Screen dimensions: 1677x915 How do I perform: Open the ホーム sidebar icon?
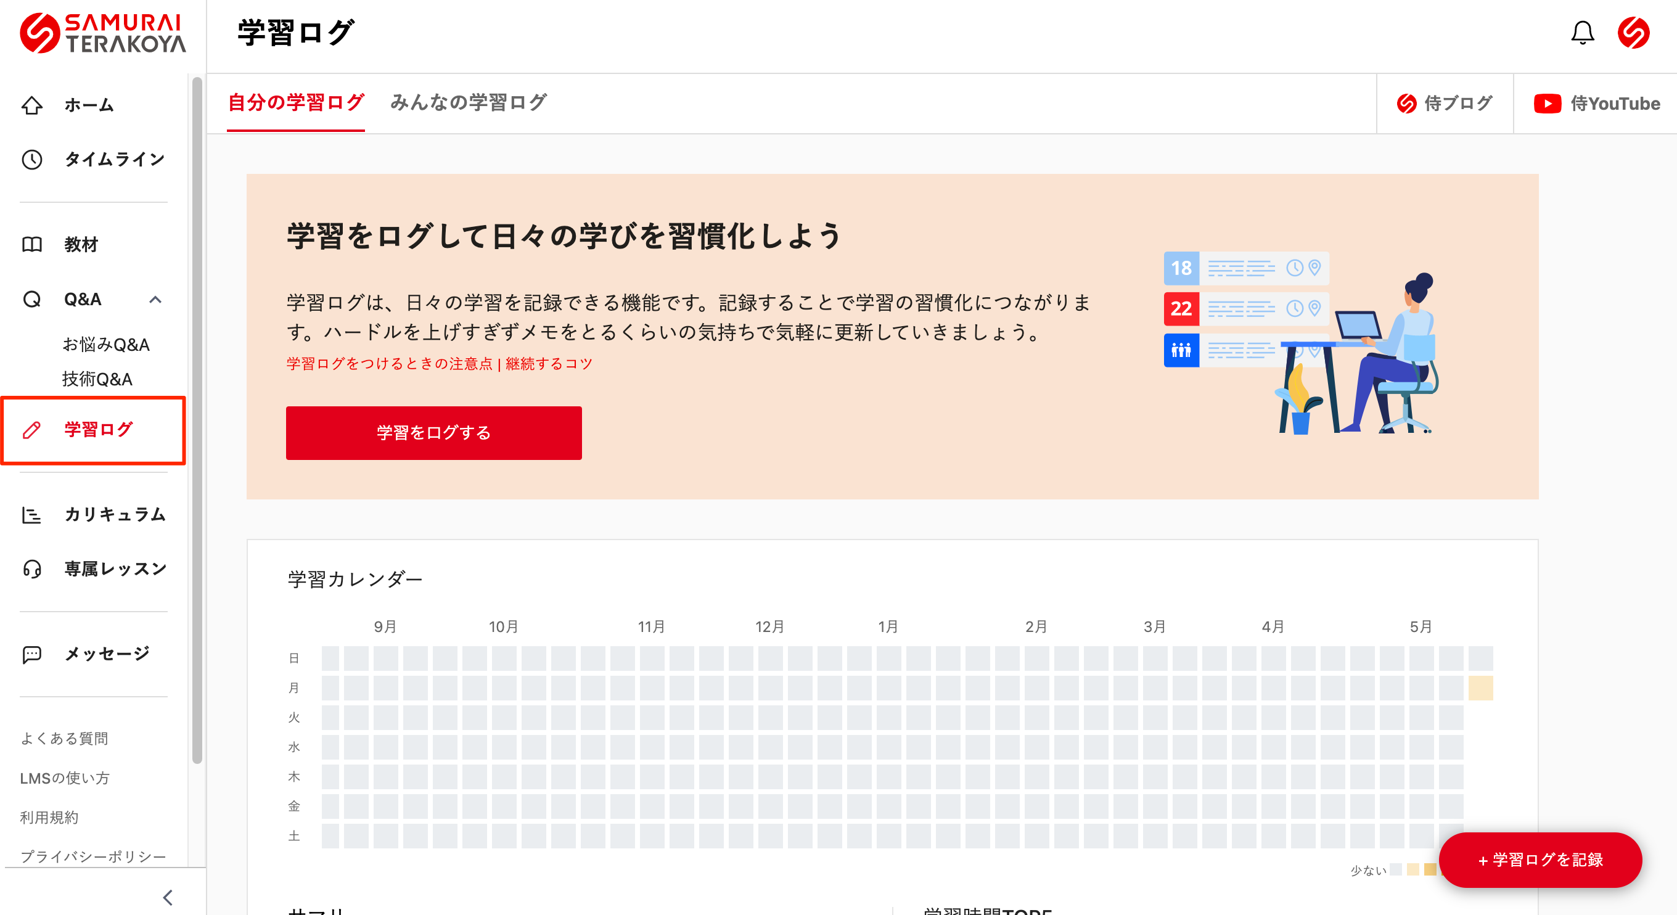(32, 105)
